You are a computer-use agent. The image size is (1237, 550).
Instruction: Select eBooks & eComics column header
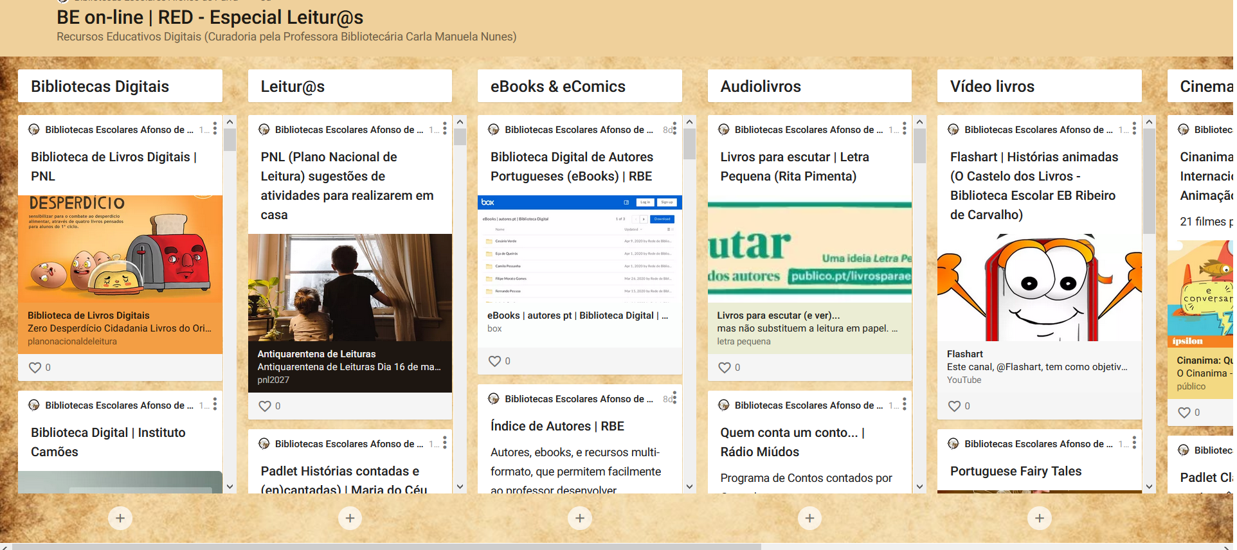tap(580, 86)
